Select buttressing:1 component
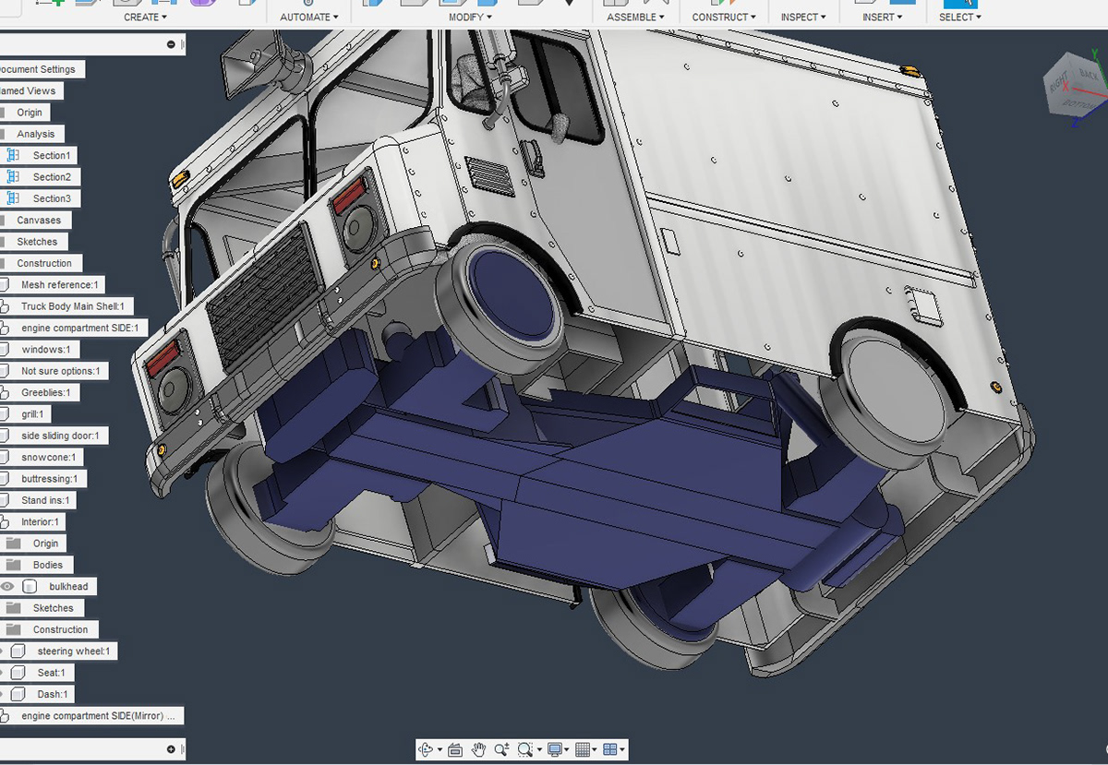This screenshot has height=765, width=1108. point(44,478)
